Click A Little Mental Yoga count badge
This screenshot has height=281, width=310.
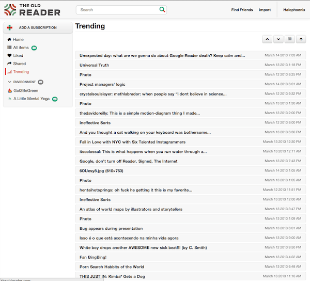[55, 99]
